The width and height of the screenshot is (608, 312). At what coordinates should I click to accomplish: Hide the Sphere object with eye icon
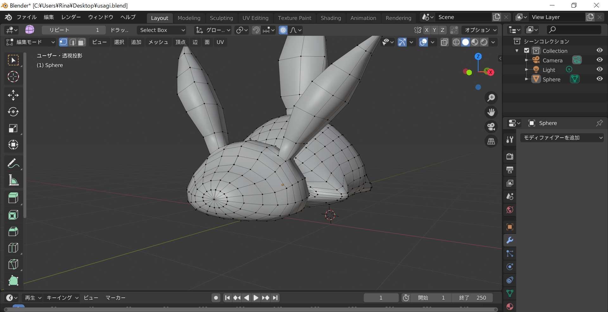coord(599,79)
